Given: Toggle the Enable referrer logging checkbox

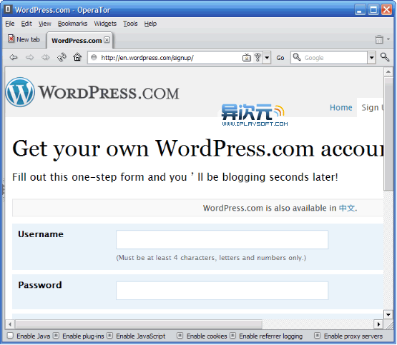Looking at the screenshot, I should [232, 336].
